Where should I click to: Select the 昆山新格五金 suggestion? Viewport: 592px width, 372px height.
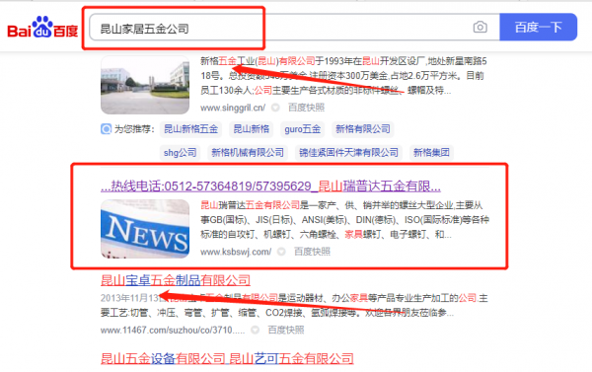tap(190, 129)
